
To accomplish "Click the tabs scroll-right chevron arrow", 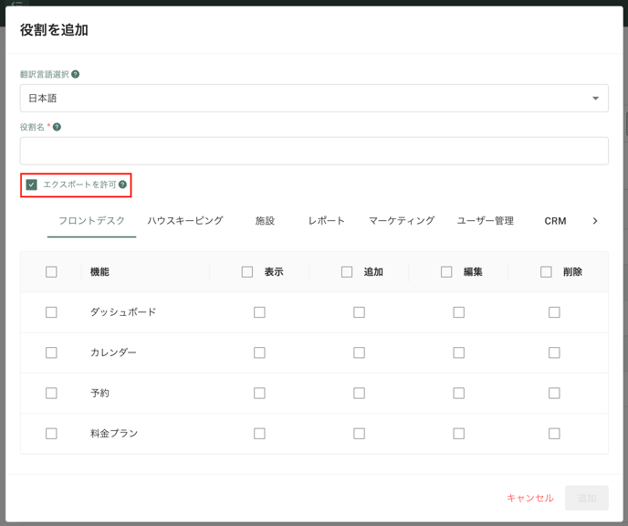I will pos(595,221).
